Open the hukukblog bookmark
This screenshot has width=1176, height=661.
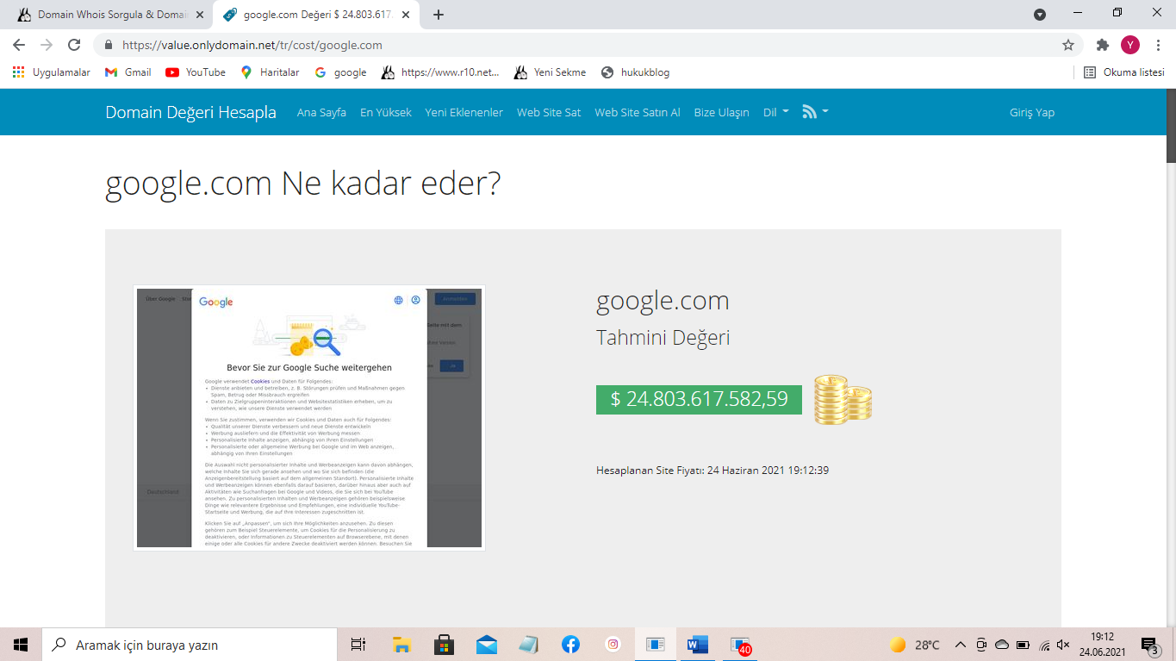[635, 72]
